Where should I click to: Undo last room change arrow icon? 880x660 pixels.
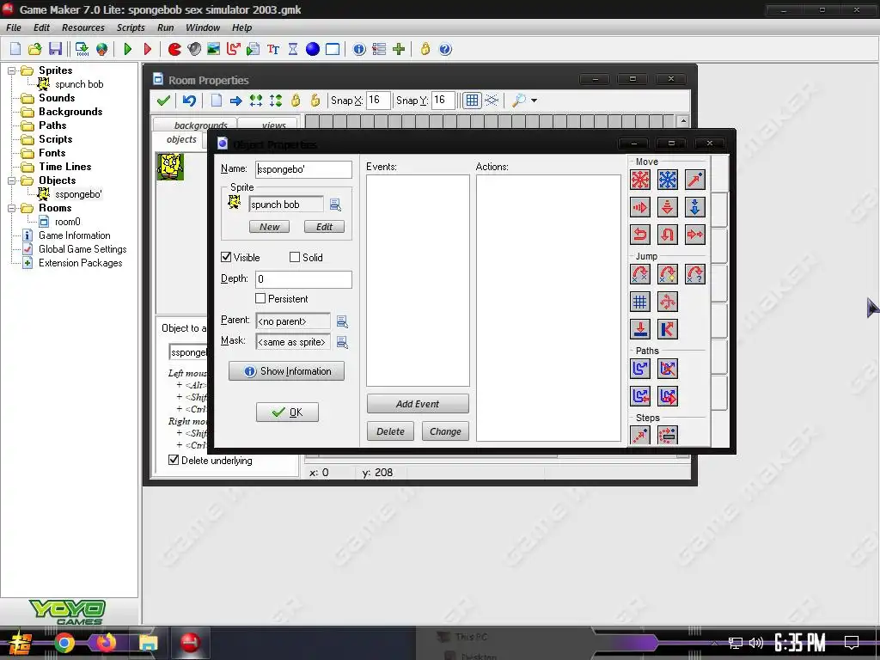coord(189,101)
